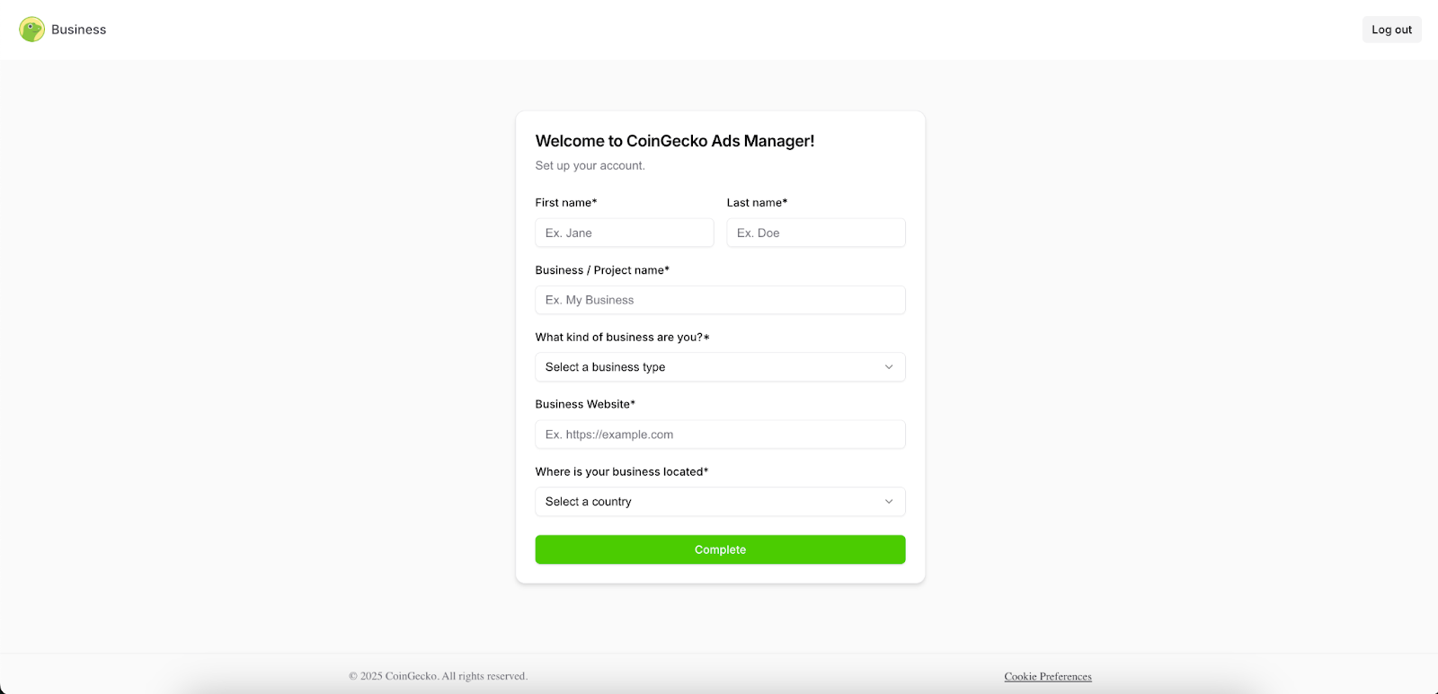Click the Business brand text in header
Screen dimensions: 1438x694
click(78, 30)
